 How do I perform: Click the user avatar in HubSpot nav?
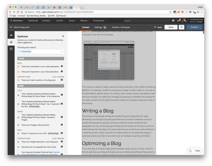click(184, 21)
